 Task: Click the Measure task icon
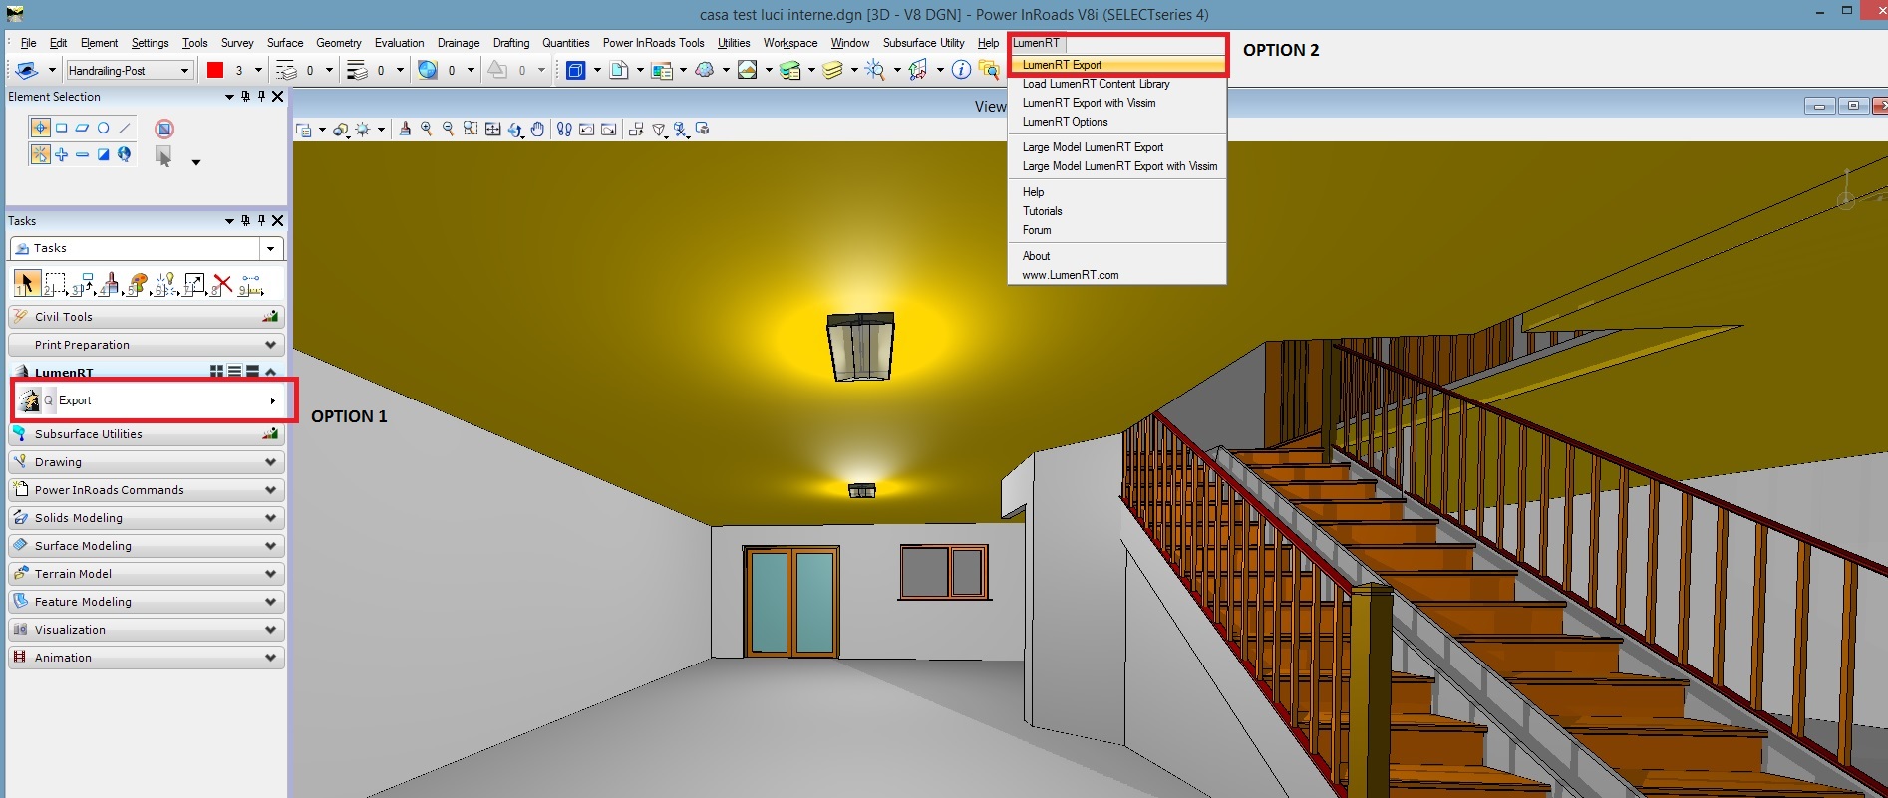(251, 285)
